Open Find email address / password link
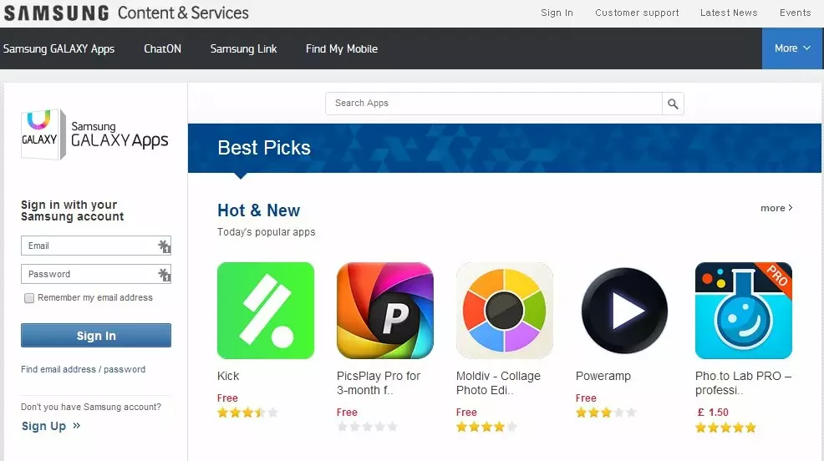Viewport: 824px width, 461px height. point(83,369)
